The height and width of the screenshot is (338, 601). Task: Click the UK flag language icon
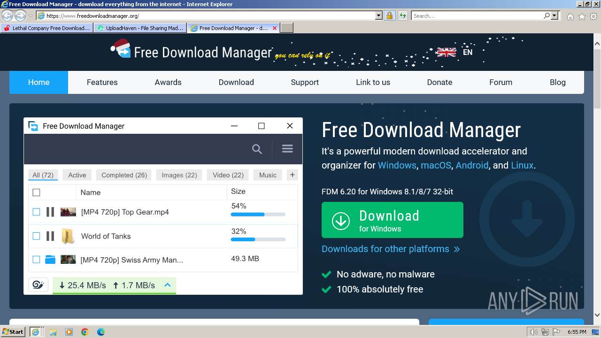tap(446, 52)
